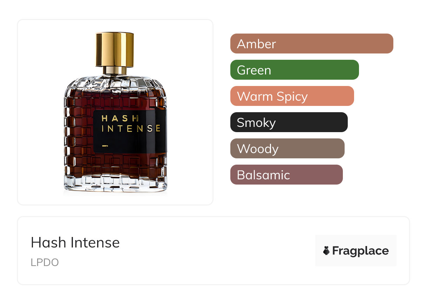Select the Amber accord bar
Screen dimensions: 427x302
click(312, 44)
